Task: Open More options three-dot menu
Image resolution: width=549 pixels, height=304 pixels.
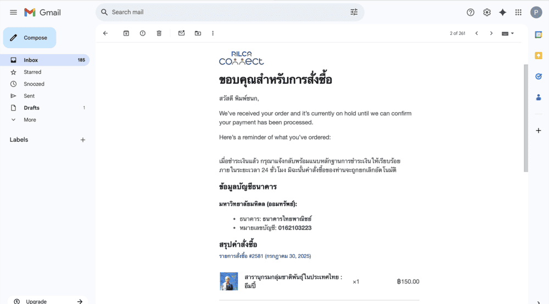Action: [213, 33]
